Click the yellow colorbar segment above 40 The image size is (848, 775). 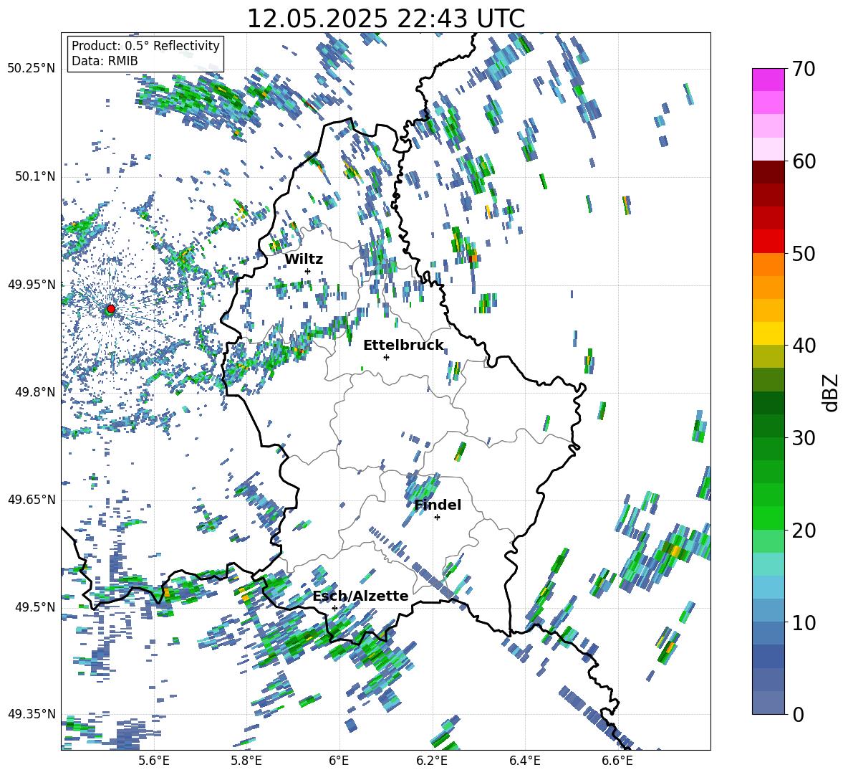click(768, 333)
